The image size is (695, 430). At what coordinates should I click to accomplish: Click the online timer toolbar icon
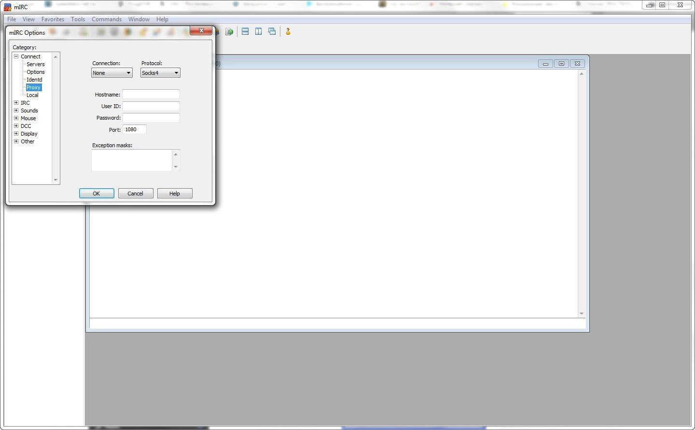(229, 32)
